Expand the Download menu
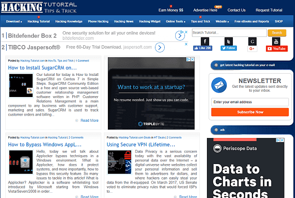The height and width of the screenshot is (198, 295). (14, 22)
